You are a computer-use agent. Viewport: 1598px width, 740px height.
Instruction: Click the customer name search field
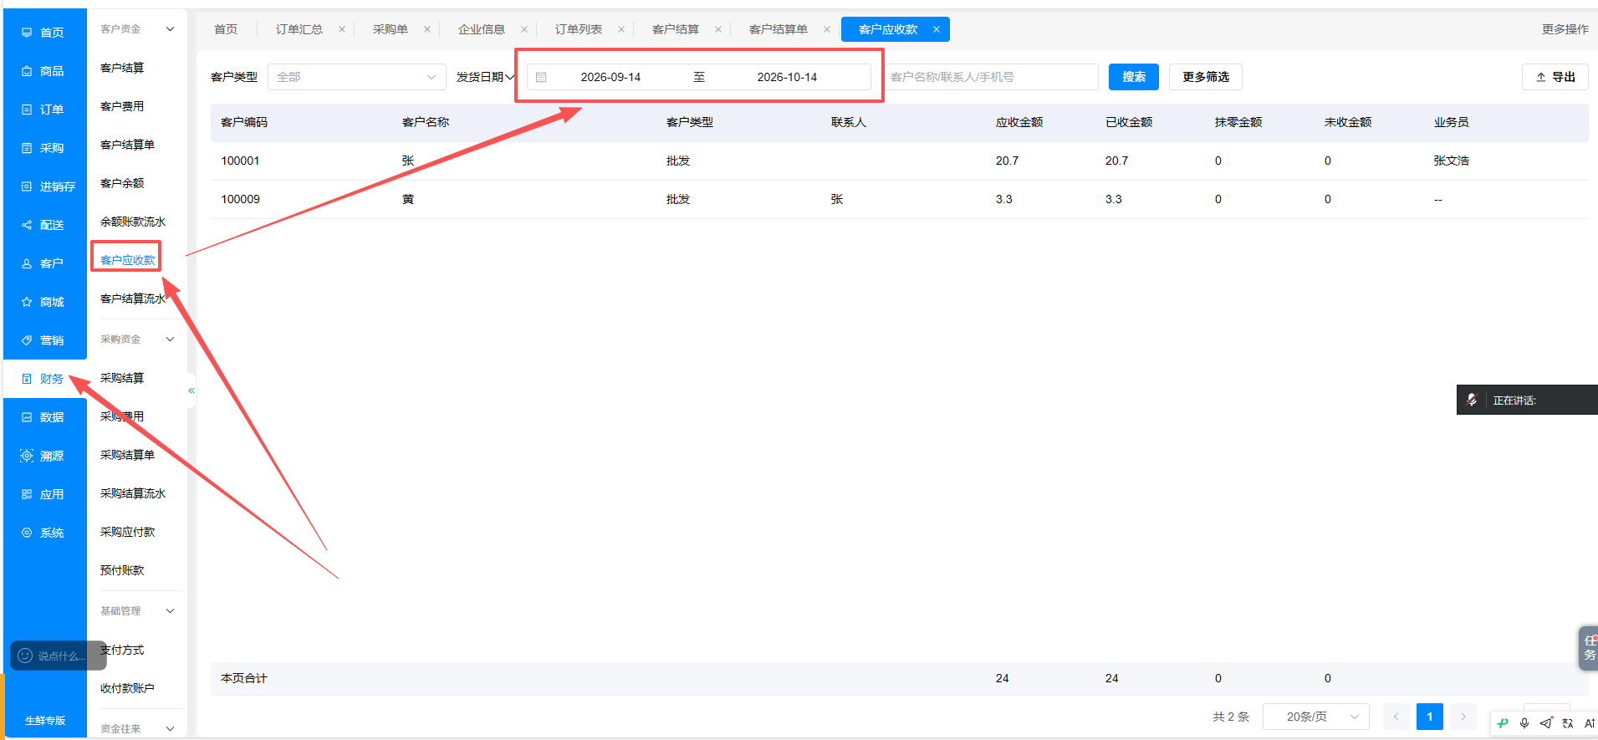[x=992, y=77]
